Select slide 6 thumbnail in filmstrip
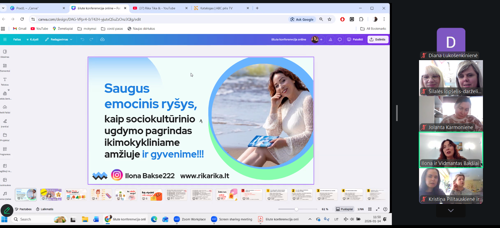Screen dimensions: 500x228 [151, 194]
